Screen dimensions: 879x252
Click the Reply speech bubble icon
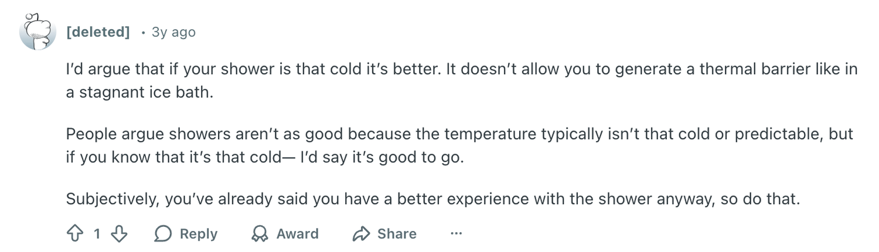coord(163,234)
